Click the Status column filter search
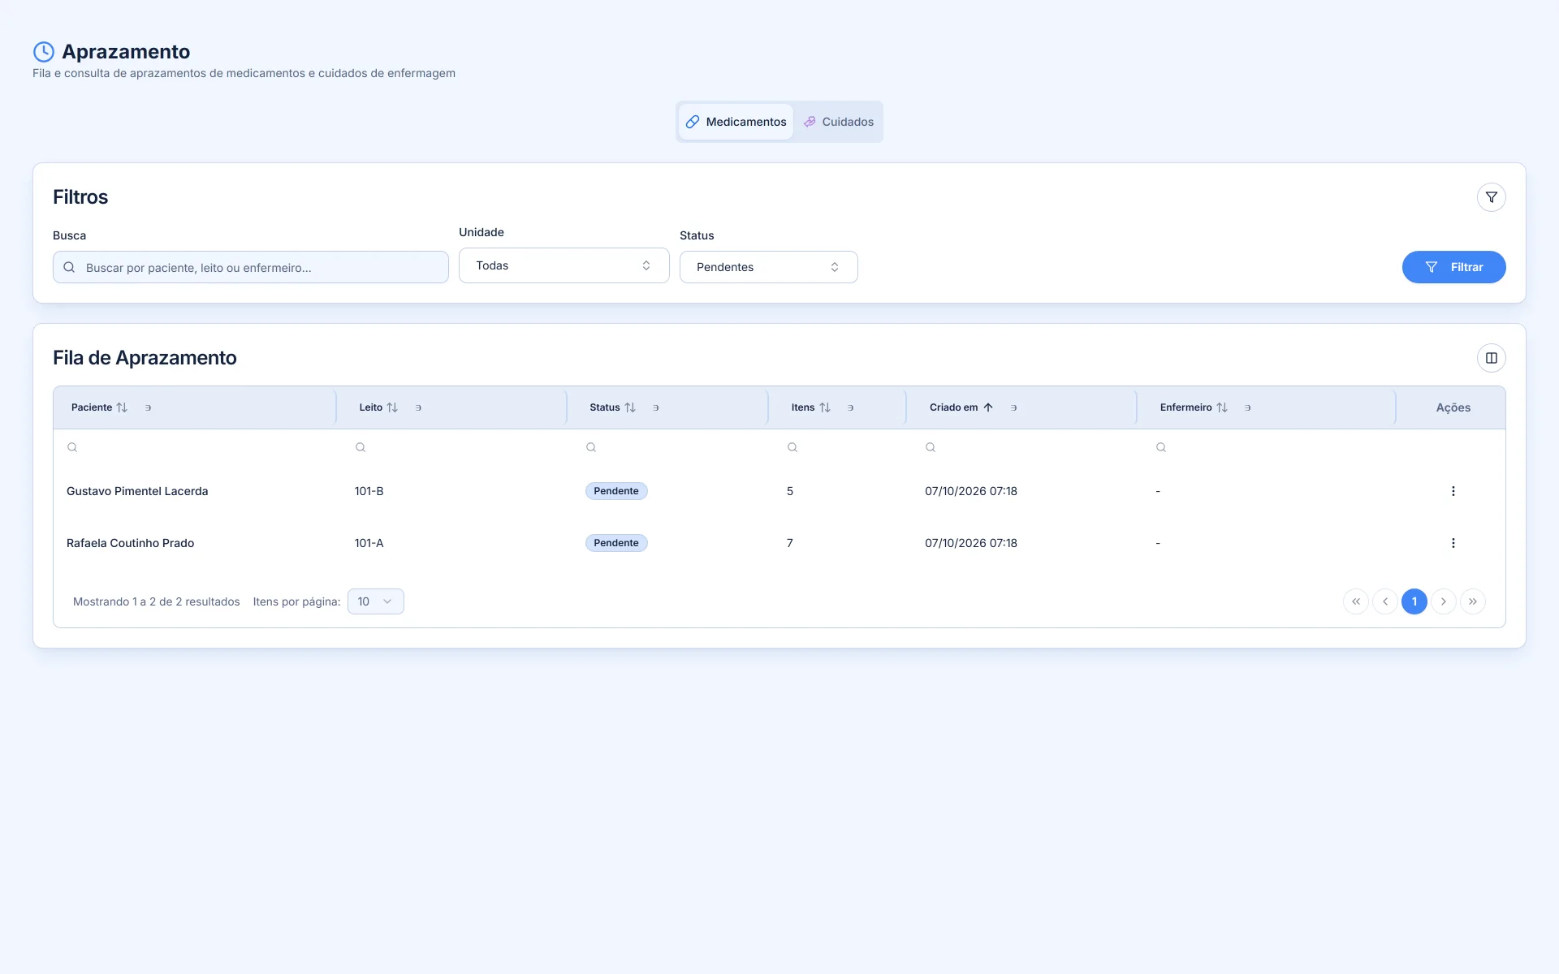The height and width of the screenshot is (974, 1559). [591, 447]
